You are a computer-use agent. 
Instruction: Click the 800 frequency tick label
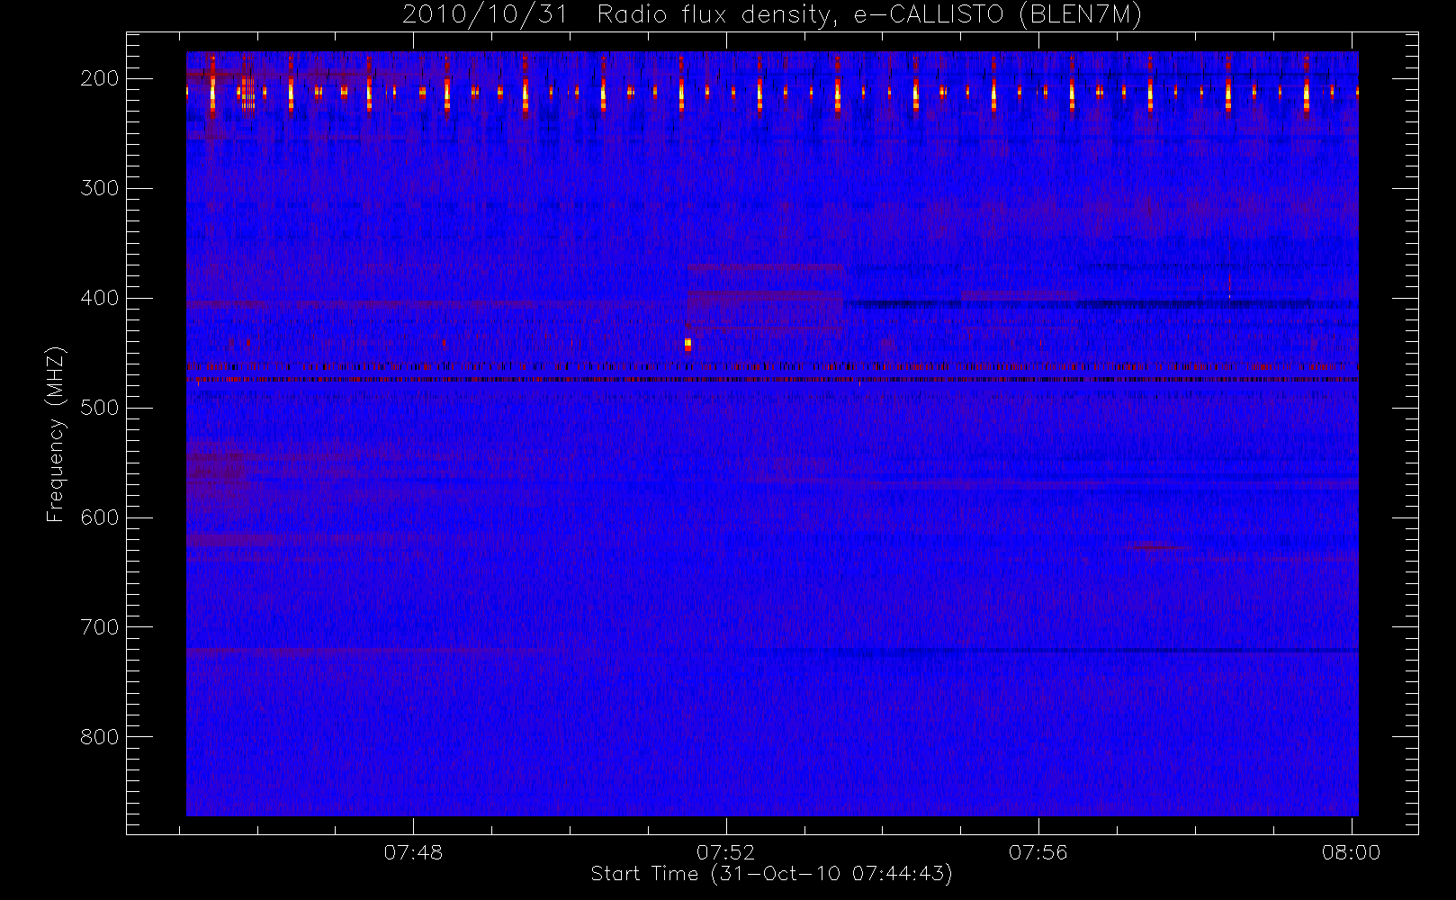click(x=99, y=737)
